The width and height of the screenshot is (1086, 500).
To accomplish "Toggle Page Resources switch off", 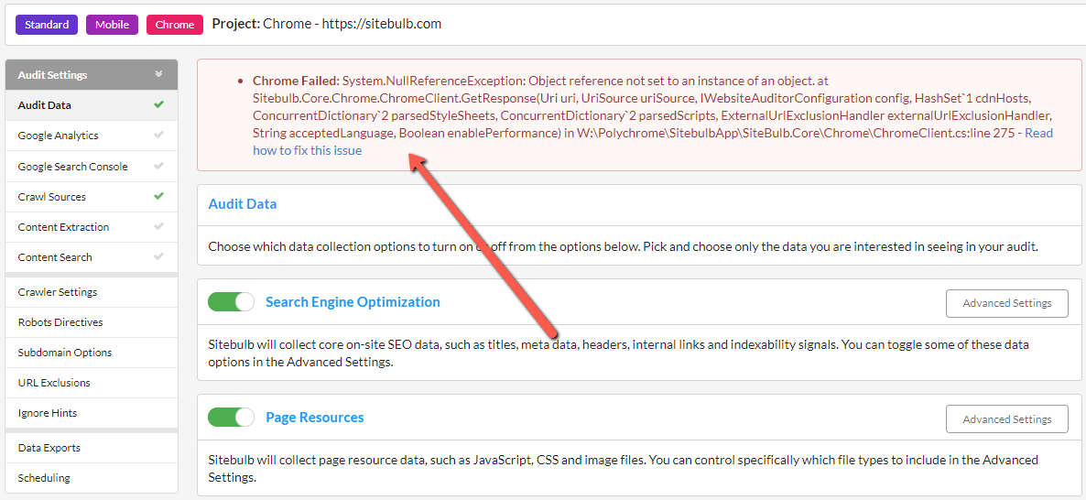I will point(232,418).
